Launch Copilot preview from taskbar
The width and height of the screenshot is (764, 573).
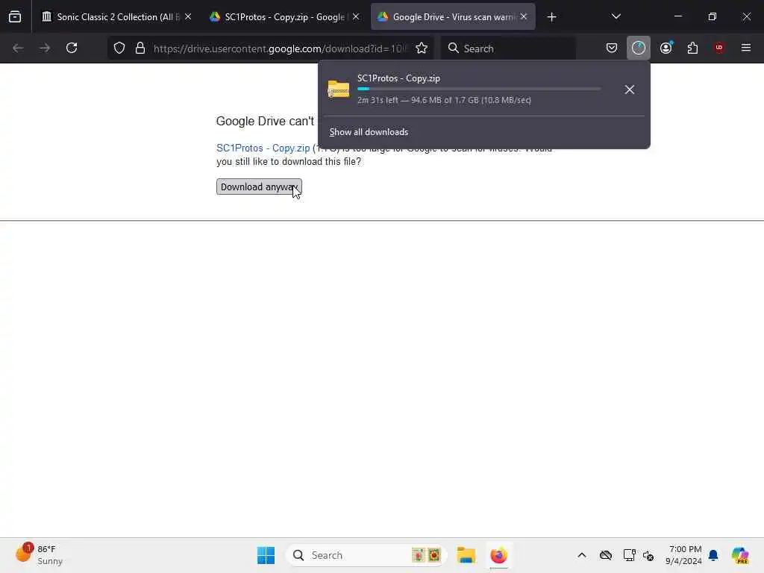tap(740, 555)
